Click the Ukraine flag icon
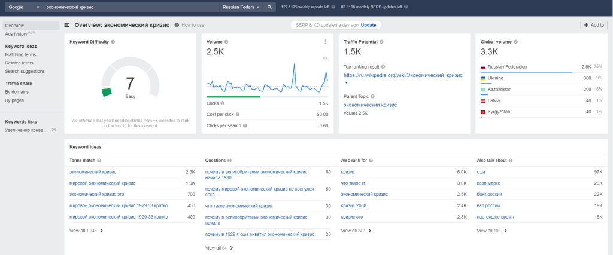Image resolution: width=613 pixels, height=255 pixels. click(x=483, y=78)
